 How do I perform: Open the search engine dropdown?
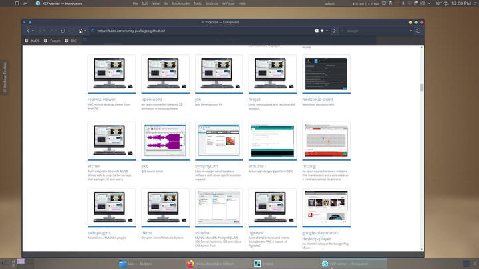[x=410, y=31]
